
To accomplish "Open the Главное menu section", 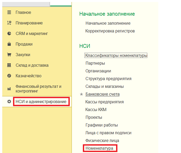I will point(23,12).
